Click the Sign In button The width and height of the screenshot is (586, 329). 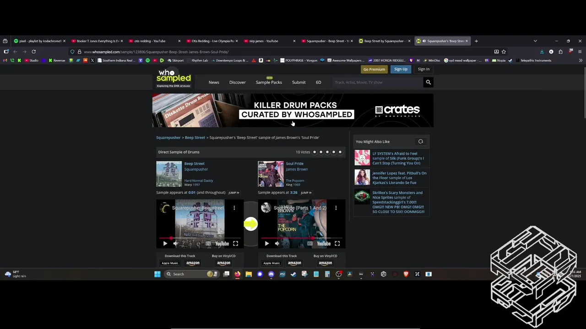[x=423, y=69]
